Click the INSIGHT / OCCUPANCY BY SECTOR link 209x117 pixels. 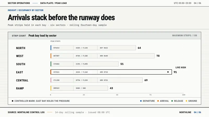click(x=25, y=10)
